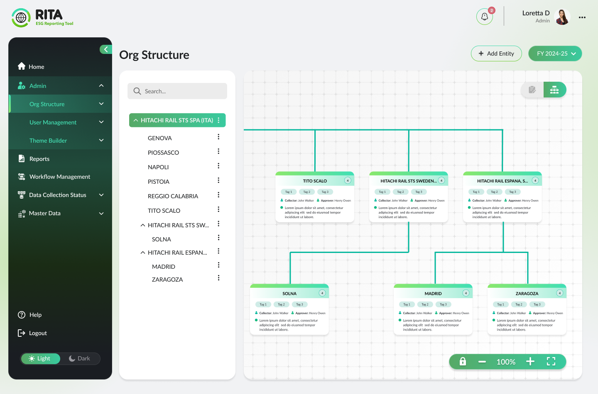Screen dimensions: 598x394
Task: Open the MADRID row options menu
Action: point(218,265)
